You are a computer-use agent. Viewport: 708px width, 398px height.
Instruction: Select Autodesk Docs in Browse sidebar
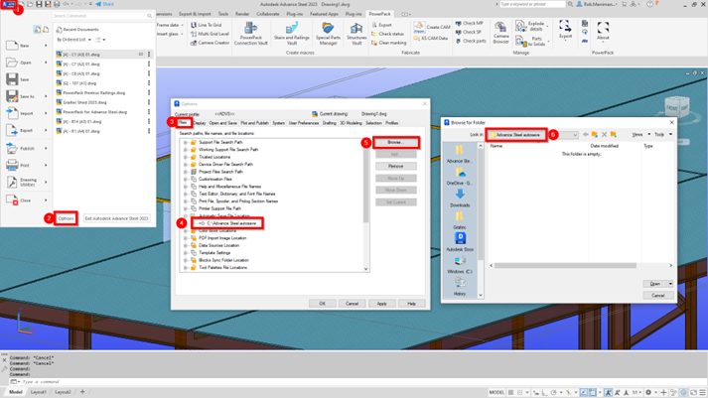tap(460, 242)
